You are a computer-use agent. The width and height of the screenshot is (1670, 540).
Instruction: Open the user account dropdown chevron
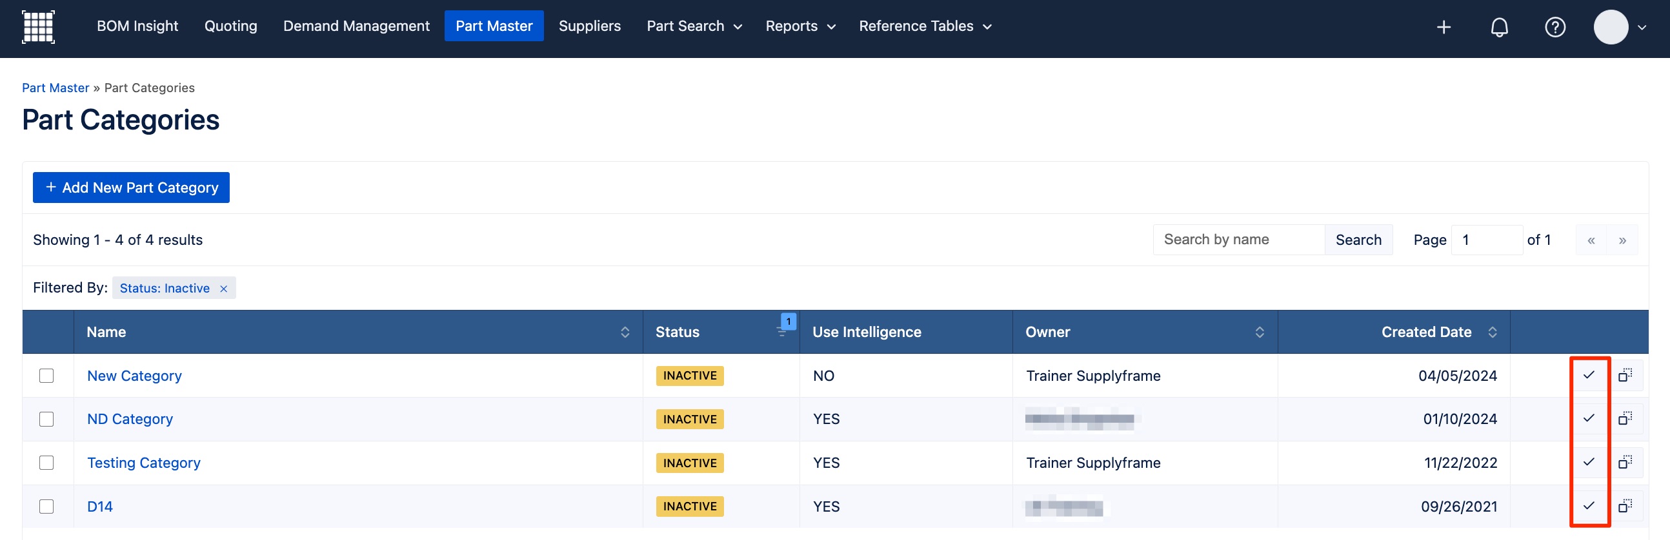coord(1642,28)
